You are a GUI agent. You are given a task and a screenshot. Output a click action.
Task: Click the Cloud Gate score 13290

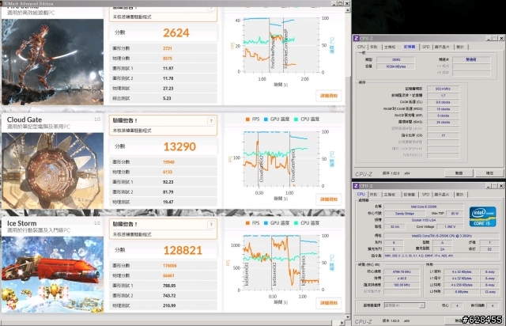coord(179,146)
